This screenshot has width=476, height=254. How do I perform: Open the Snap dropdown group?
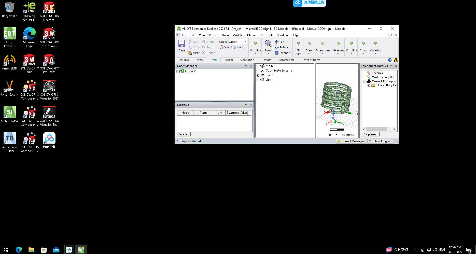(x=363, y=48)
